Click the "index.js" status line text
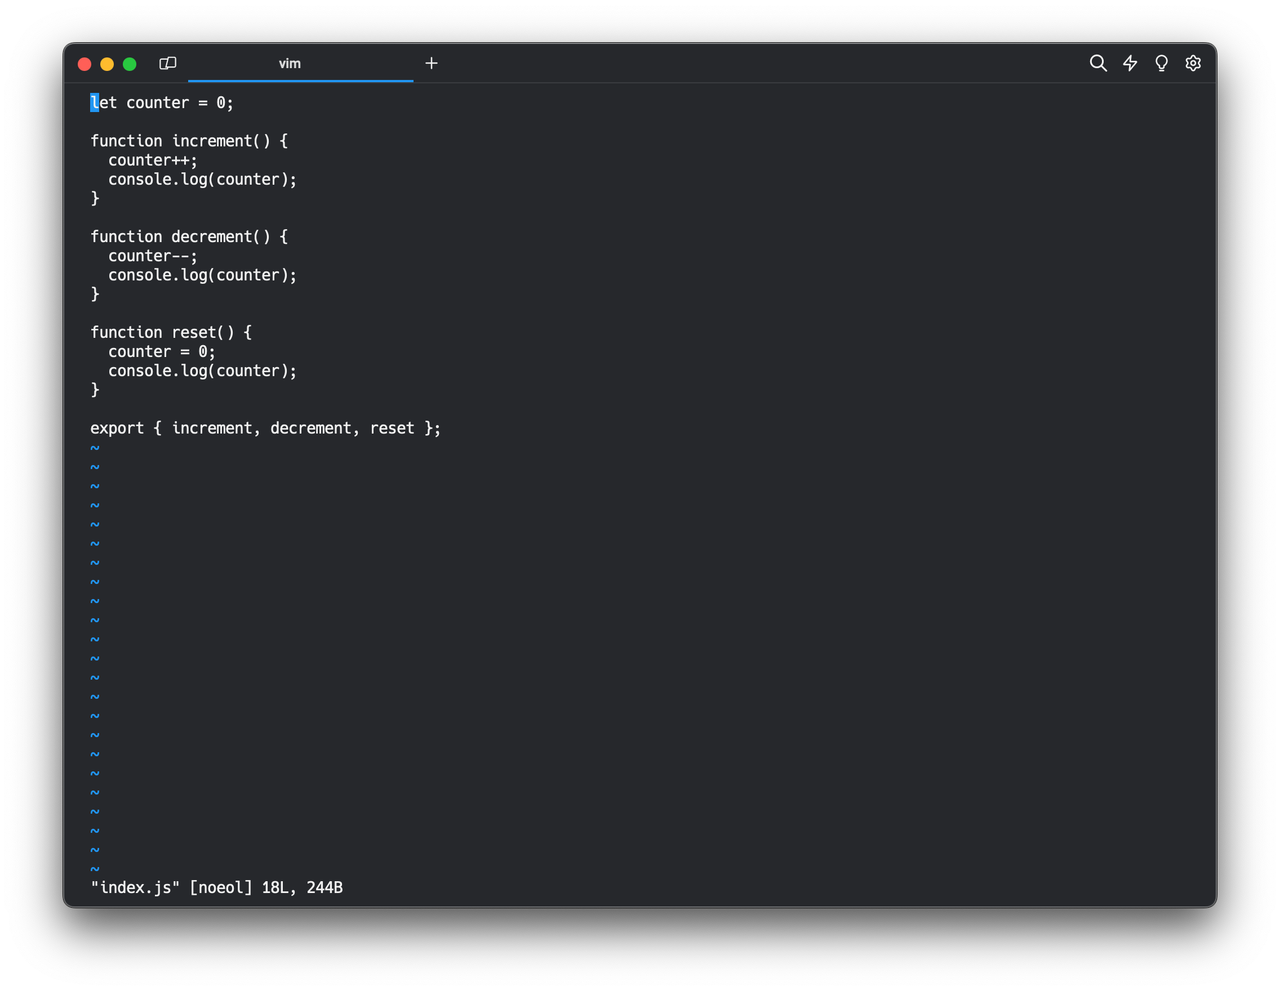This screenshot has height=991, width=1280. pyautogui.click(x=135, y=888)
